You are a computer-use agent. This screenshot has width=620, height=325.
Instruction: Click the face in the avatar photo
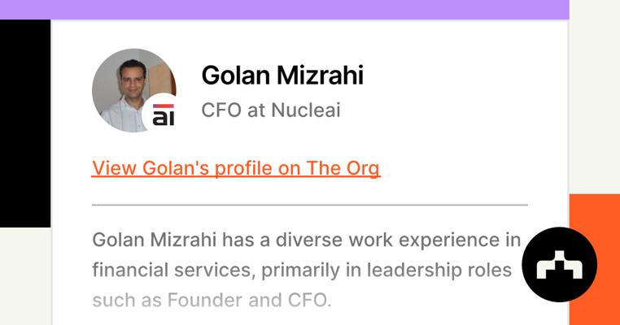click(130, 80)
